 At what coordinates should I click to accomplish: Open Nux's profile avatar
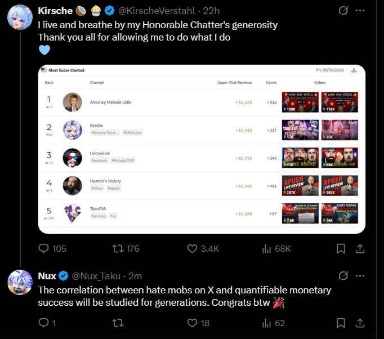coord(20,283)
